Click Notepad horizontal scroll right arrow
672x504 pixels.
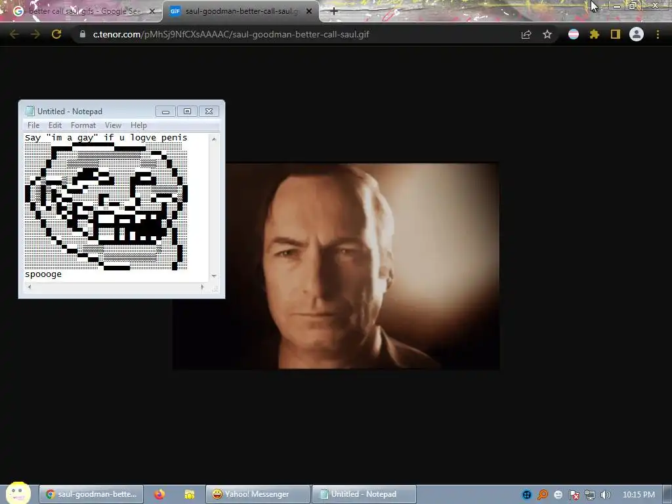pyautogui.click(x=202, y=287)
